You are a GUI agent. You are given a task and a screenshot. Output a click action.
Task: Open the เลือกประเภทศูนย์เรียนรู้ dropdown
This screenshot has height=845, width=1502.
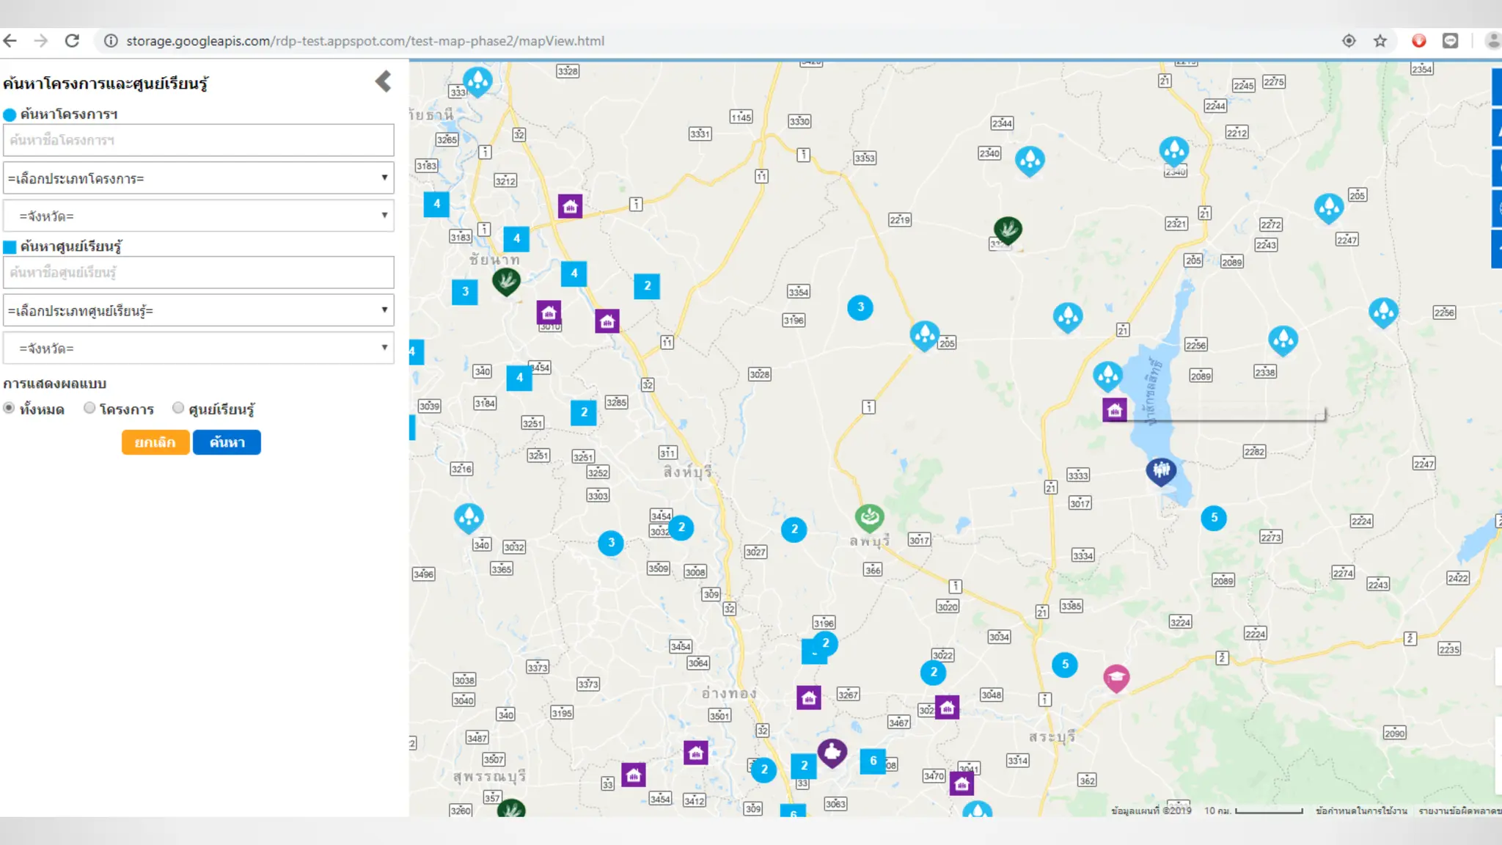(x=198, y=310)
